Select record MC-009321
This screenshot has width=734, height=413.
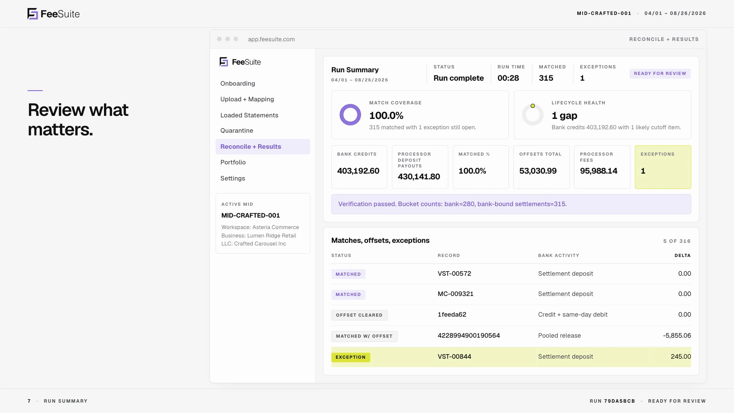click(455, 294)
